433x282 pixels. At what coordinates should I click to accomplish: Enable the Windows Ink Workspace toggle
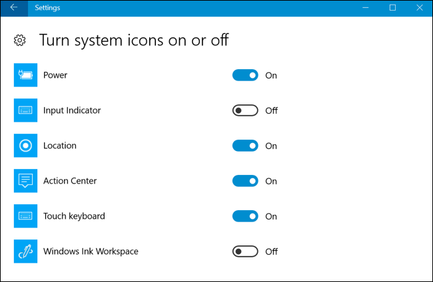tap(245, 251)
